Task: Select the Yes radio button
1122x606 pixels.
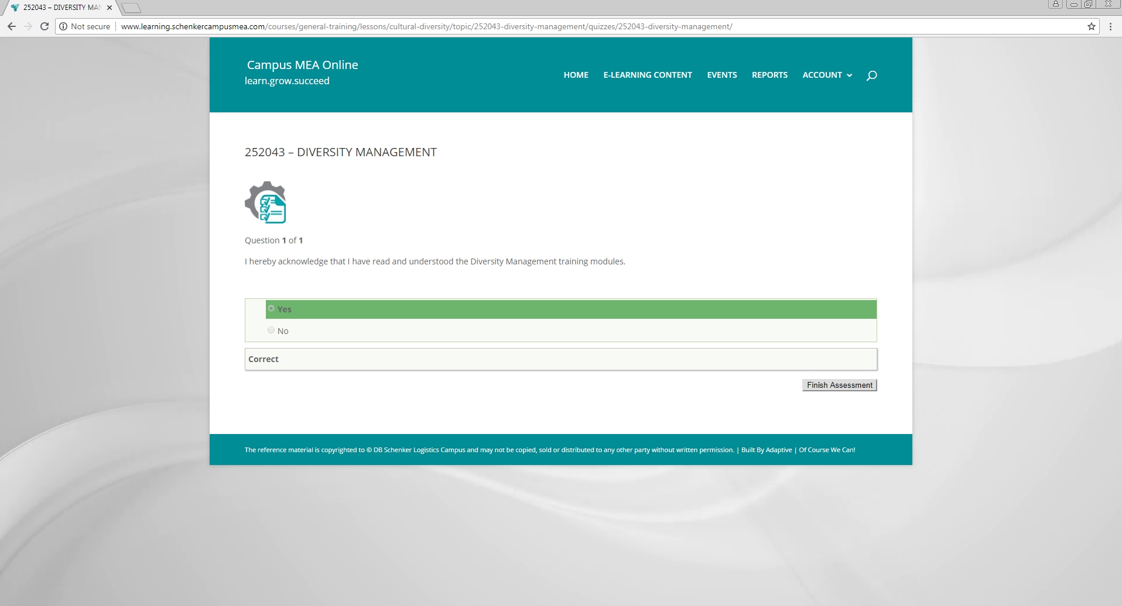Action: point(271,308)
